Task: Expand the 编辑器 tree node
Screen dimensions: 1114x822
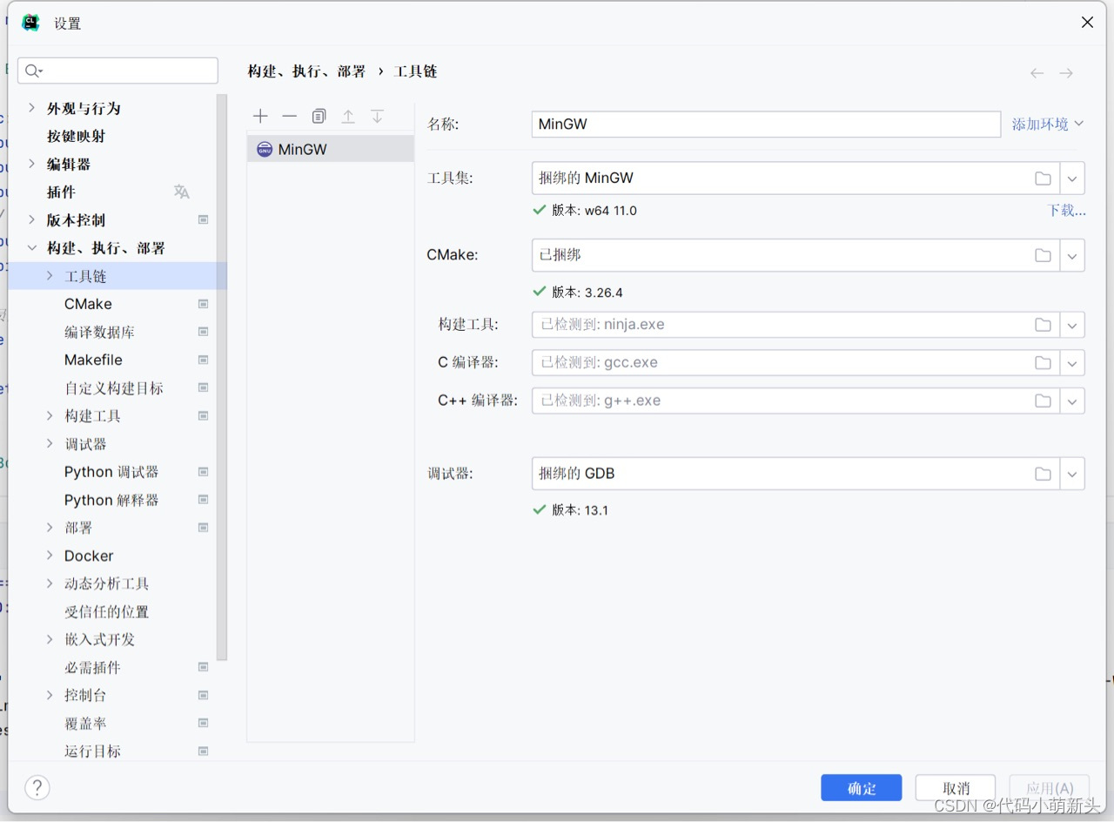Action: (32, 164)
